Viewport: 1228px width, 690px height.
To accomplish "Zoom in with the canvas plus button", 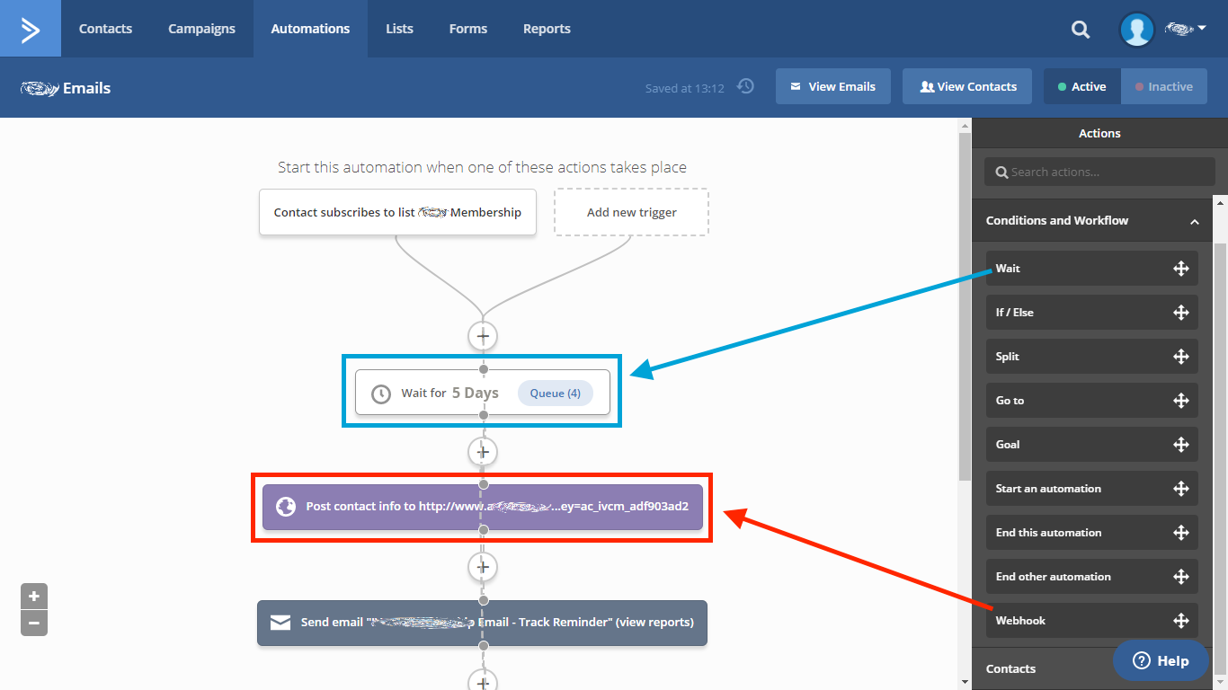I will [x=34, y=596].
